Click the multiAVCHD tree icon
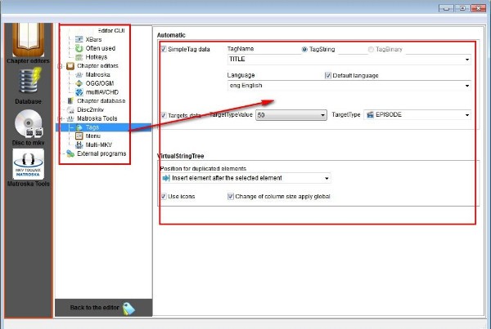 tap(79, 92)
